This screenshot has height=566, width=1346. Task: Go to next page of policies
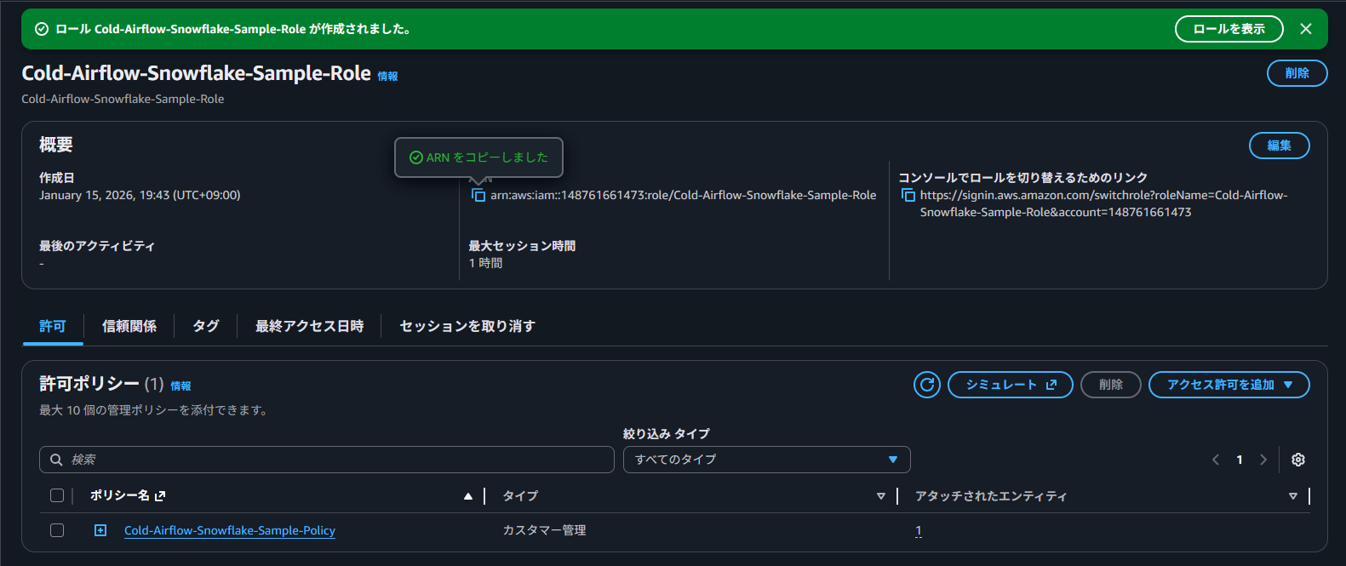click(1263, 460)
